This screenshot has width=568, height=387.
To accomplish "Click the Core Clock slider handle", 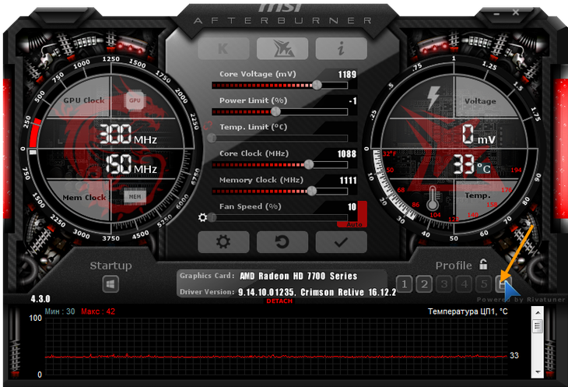I will point(309,164).
